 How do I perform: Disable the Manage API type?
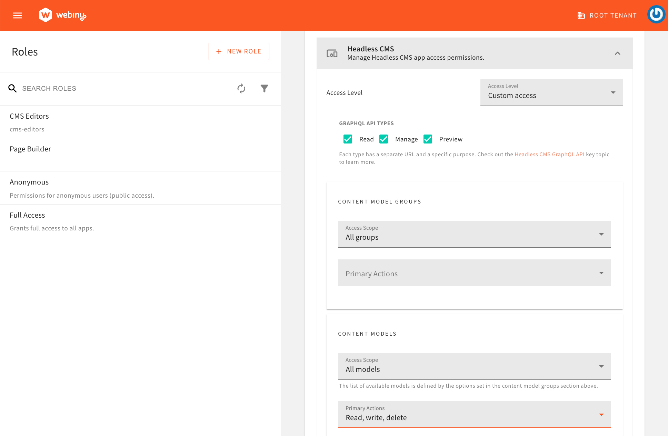coord(383,139)
